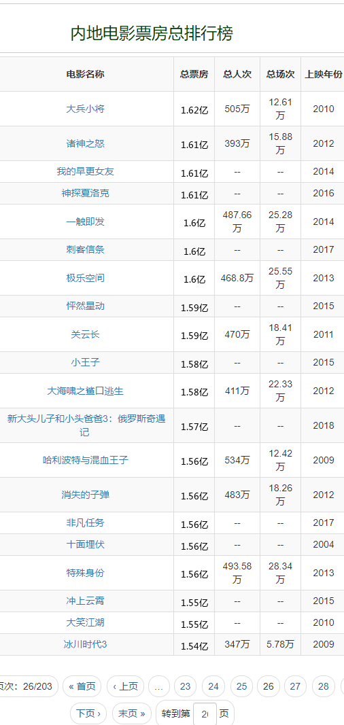Jump to the last page with 末页
The width and height of the screenshot is (344, 725).
[x=132, y=713]
